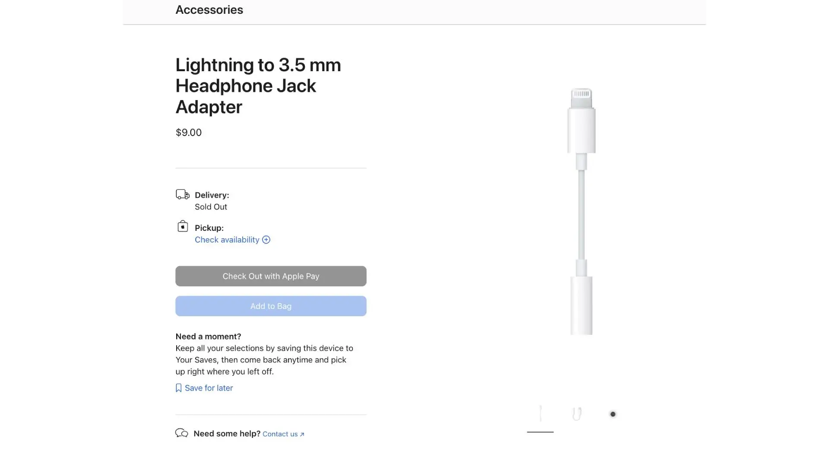Image resolution: width=829 pixels, height=466 pixels.
Task: Click the Lightning to 3.5 mm Headphone title
Action: (x=258, y=85)
